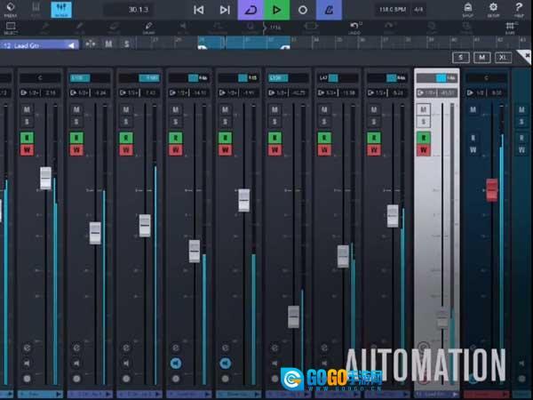Open the Media panel in top-left
This screenshot has width=533, height=400.
coord(10,10)
